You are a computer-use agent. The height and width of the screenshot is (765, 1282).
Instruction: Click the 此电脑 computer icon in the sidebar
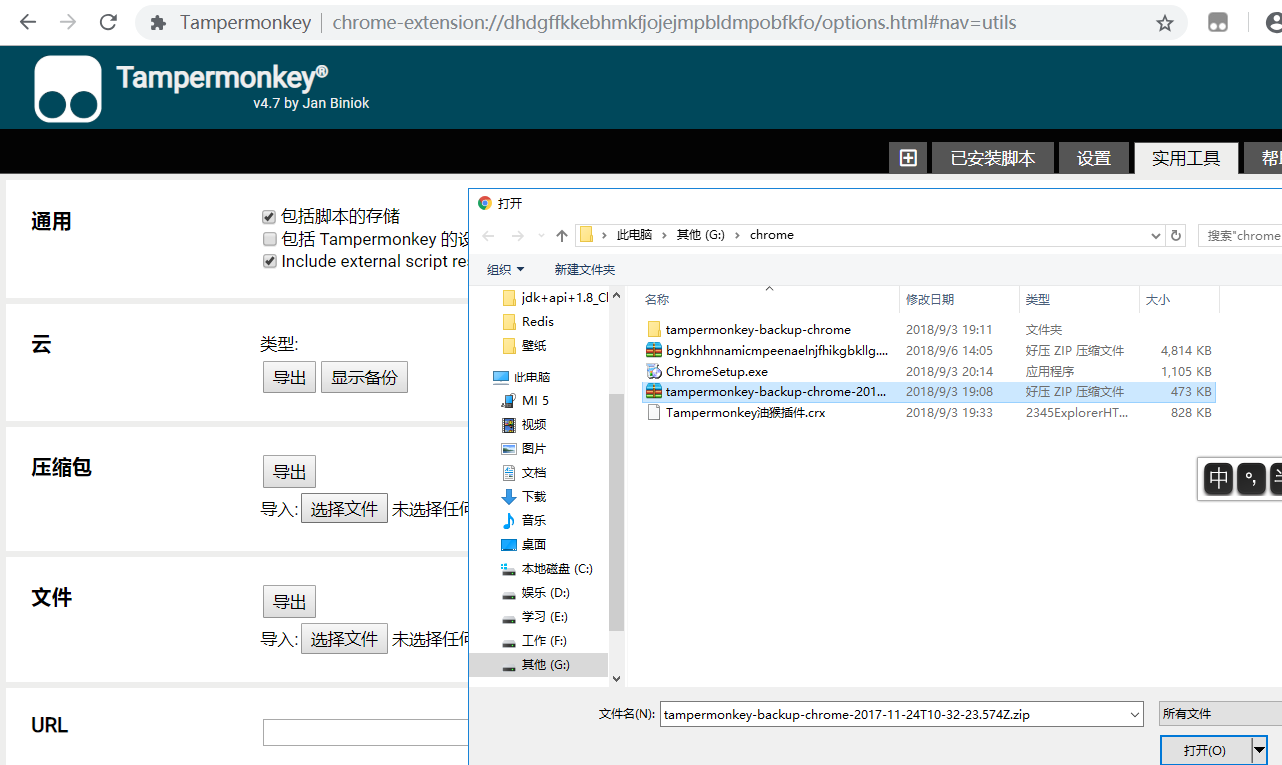tap(501, 378)
